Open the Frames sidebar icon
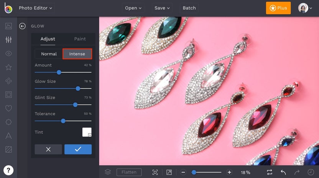 (8, 95)
